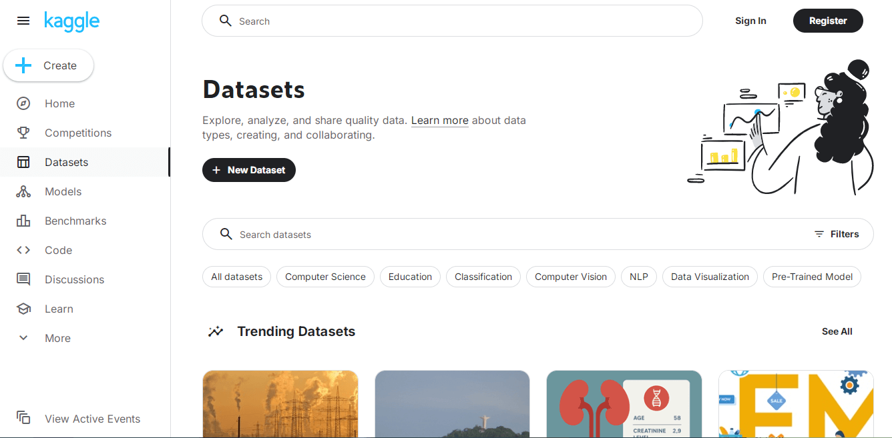Expand the More section in sidebar

(x=23, y=338)
